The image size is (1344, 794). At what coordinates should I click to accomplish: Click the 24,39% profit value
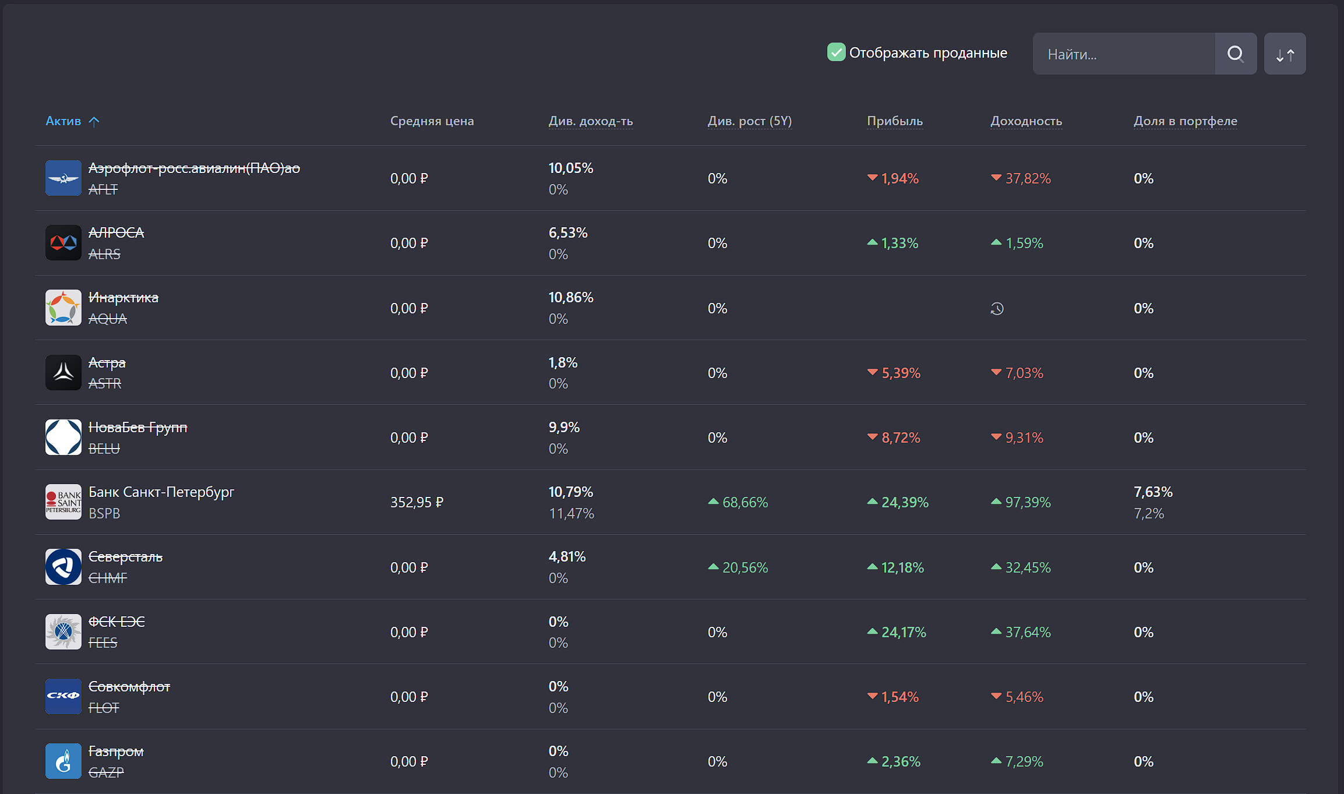pyautogui.click(x=905, y=502)
